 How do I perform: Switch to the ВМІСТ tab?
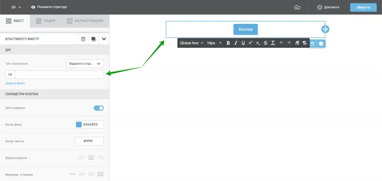coord(15,21)
